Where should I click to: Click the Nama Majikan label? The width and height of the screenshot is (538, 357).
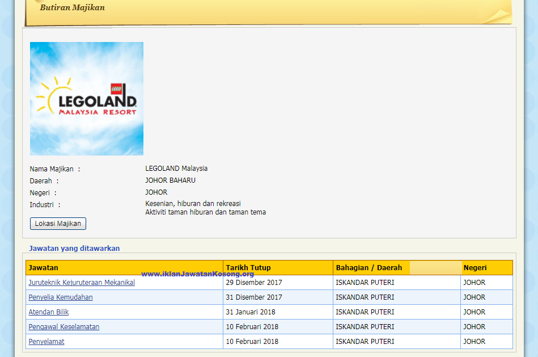(x=55, y=169)
